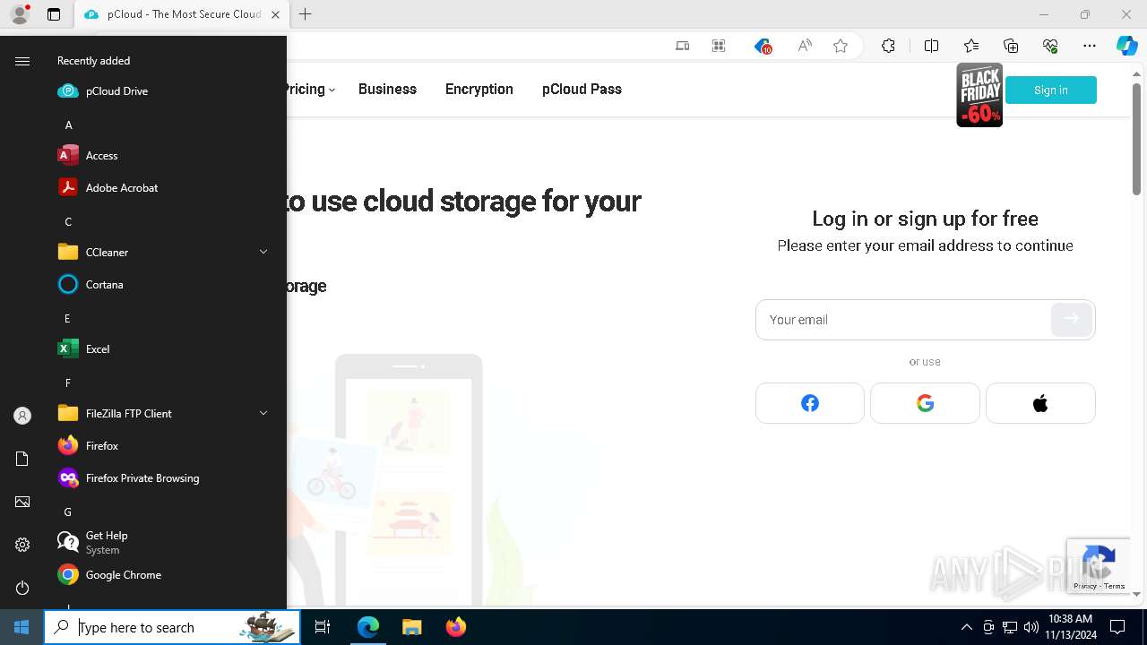Expand the CCleaner folder
The height and width of the screenshot is (645, 1147).
tap(161, 252)
